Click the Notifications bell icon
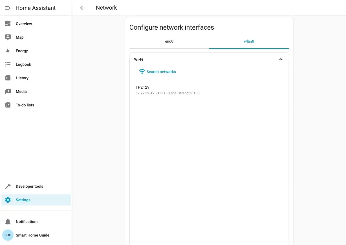Viewport: 346px width, 245px height. pyautogui.click(x=8, y=222)
